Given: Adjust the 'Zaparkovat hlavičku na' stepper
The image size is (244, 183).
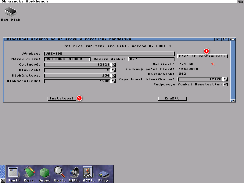Looking at the screenshot, I should coord(225,79).
